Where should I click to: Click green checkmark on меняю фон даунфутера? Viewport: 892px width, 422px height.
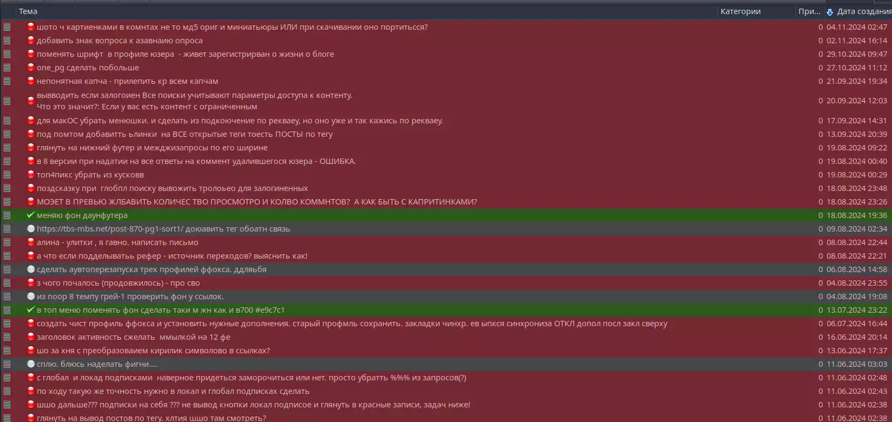(x=31, y=215)
